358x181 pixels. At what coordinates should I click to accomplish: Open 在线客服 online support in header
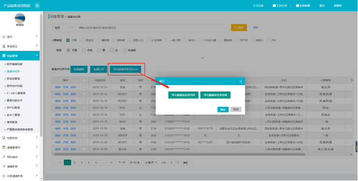pos(303,5)
